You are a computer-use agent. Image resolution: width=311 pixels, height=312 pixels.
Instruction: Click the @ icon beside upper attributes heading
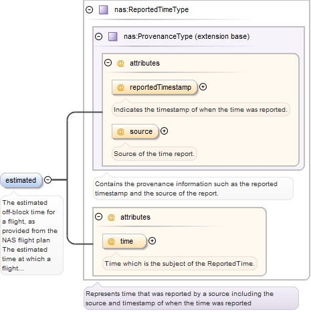tap(120, 63)
